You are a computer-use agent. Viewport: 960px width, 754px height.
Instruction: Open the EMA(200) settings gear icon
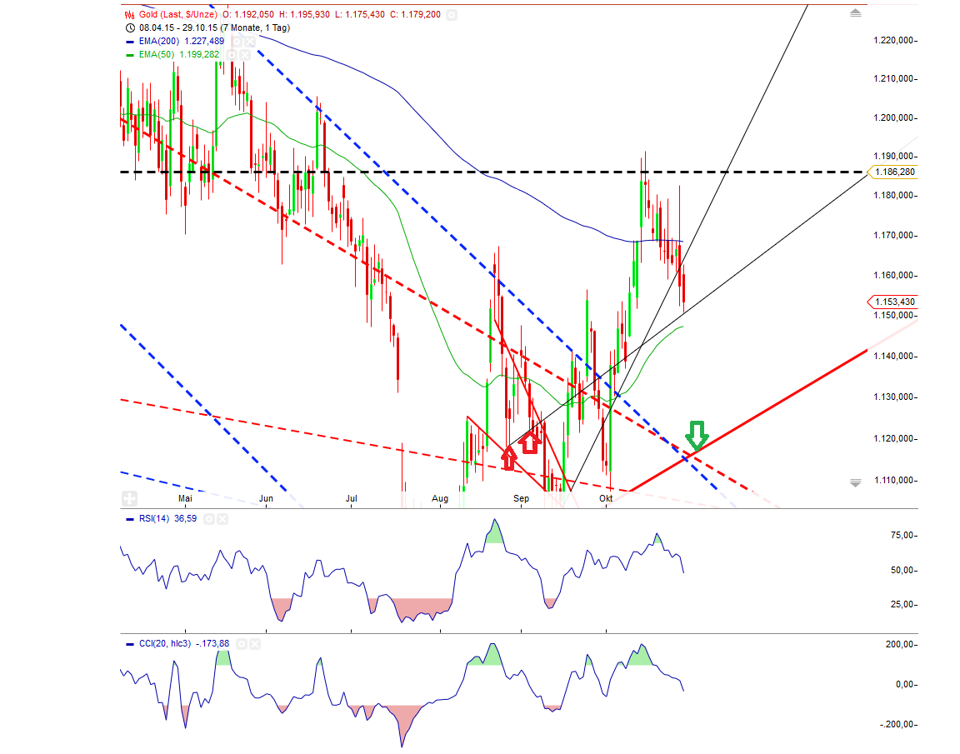coord(237,41)
